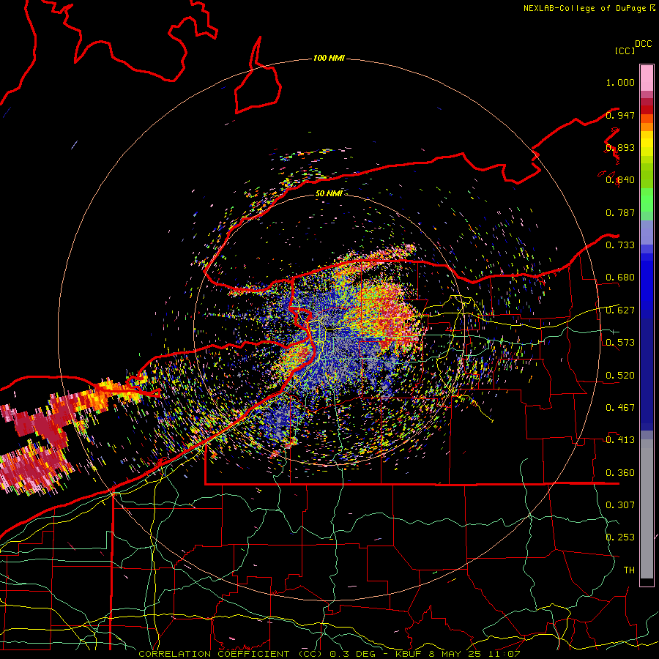Screen dimensions: 659x659
Task: Click the DCC label above the color scale
Action: pos(644,44)
